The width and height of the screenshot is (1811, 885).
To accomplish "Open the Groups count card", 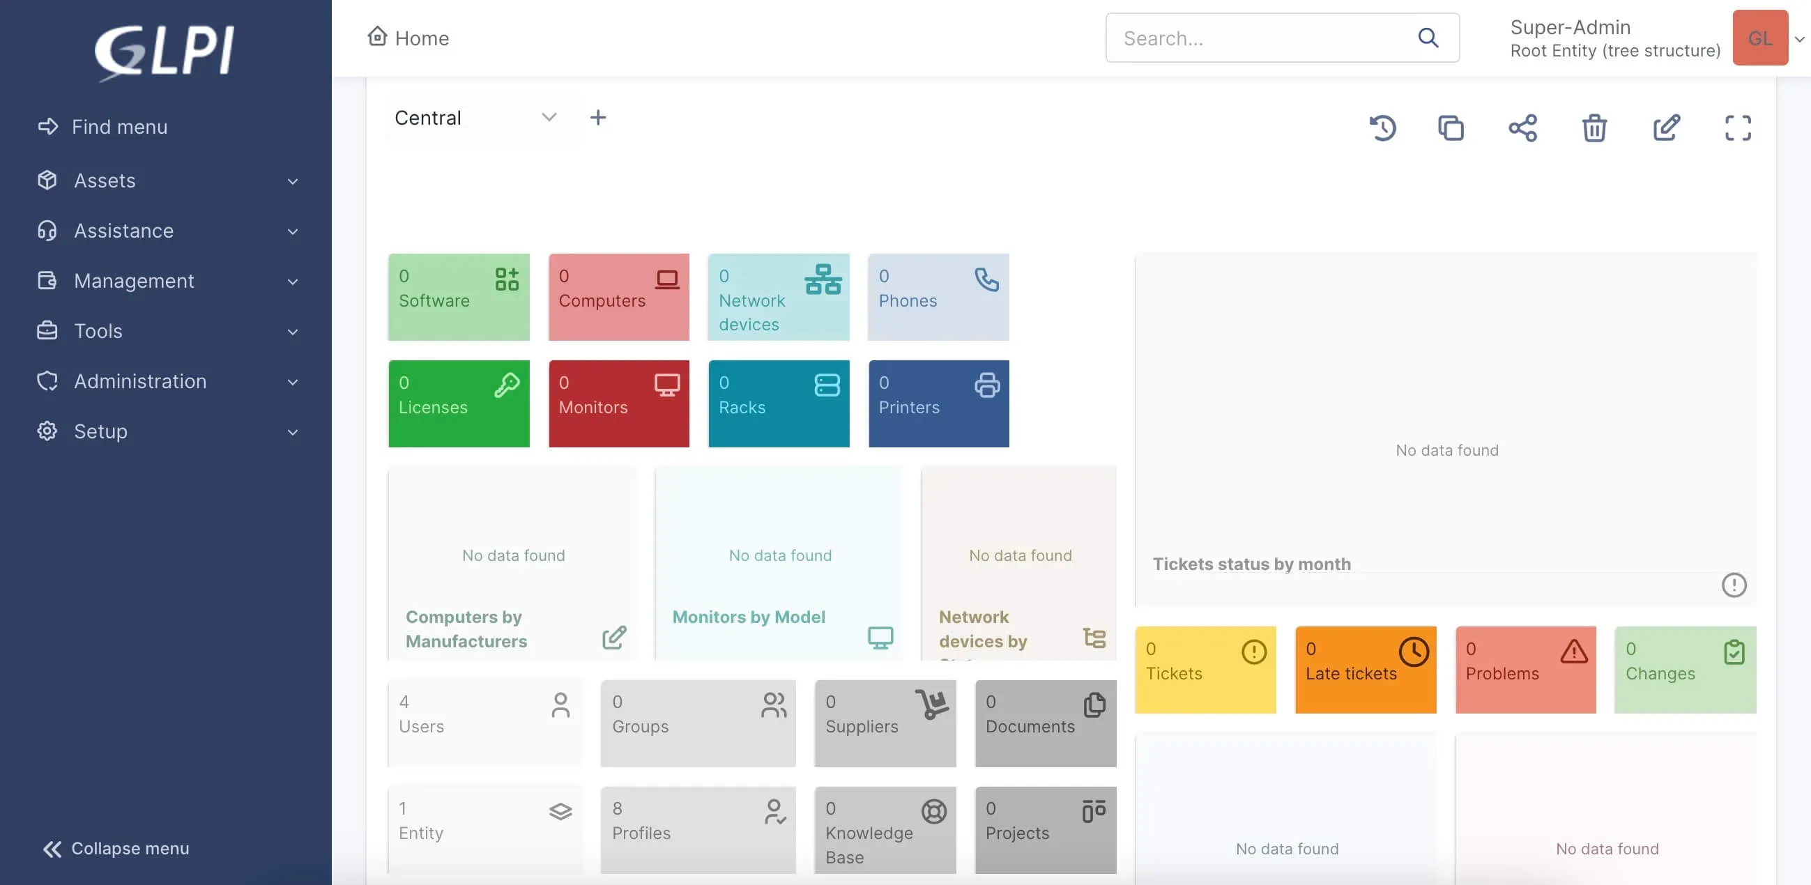I will tap(697, 723).
